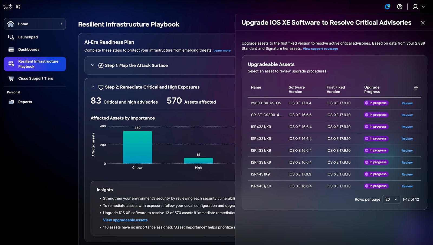Select the c9800-80-K9-OS name cell
The height and width of the screenshot is (245, 433).
pos(266,103)
